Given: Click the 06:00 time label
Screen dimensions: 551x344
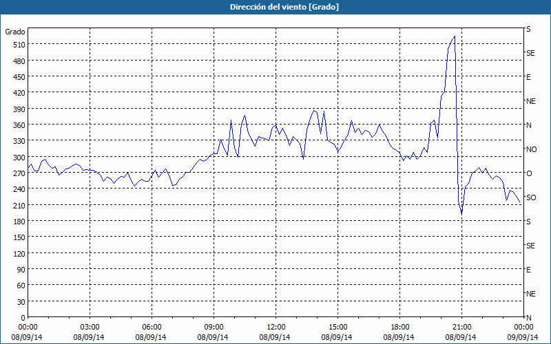Looking at the screenshot, I should point(152,327).
